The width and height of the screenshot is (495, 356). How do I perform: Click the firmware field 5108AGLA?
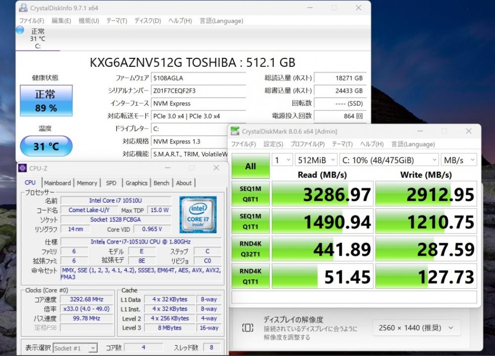click(x=198, y=78)
